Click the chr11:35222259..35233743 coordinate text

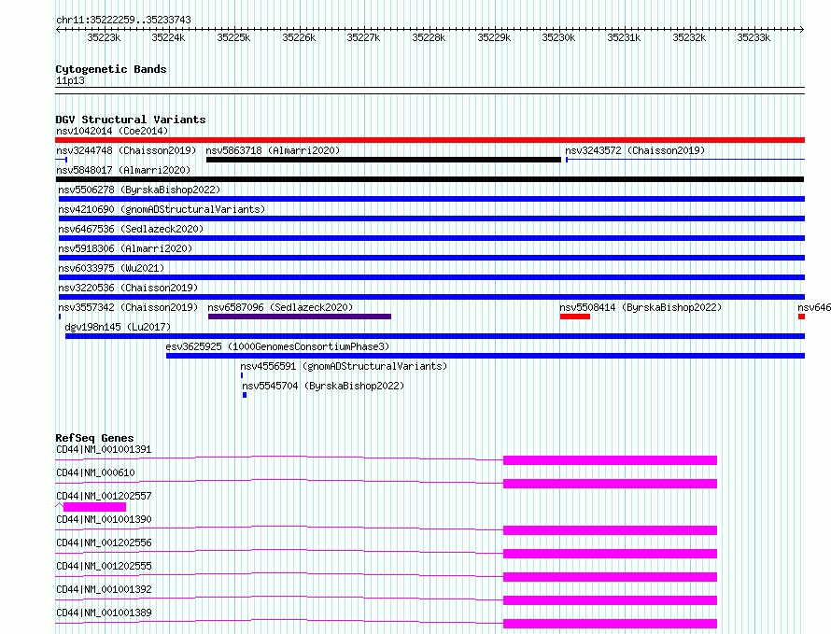point(123,20)
